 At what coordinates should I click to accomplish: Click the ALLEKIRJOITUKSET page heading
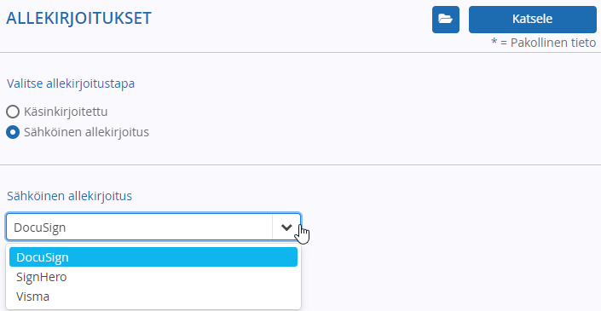79,19
